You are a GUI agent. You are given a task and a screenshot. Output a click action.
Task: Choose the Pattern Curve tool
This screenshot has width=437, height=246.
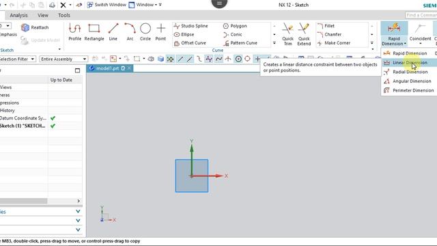(x=240, y=43)
